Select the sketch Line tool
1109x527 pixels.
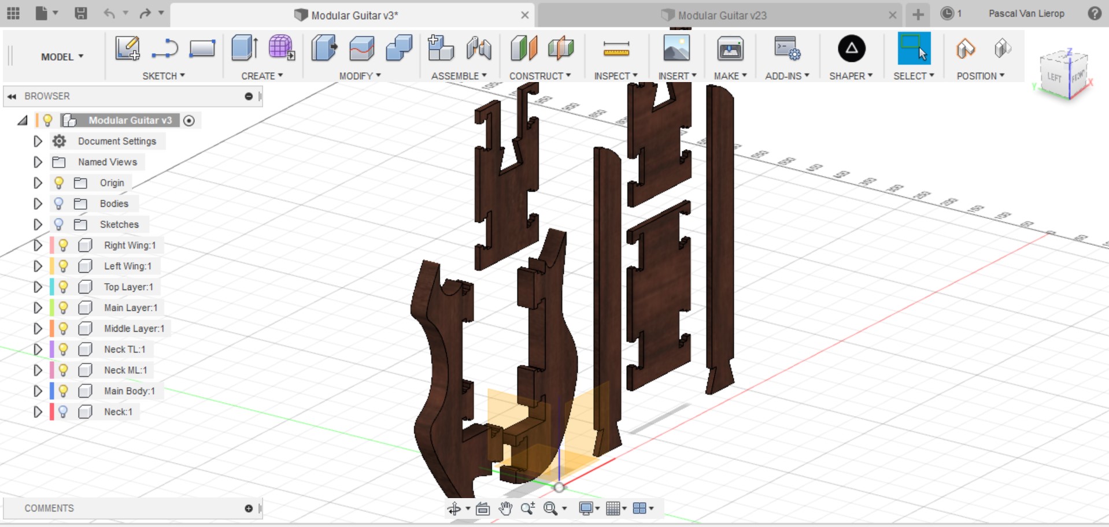point(165,49)
